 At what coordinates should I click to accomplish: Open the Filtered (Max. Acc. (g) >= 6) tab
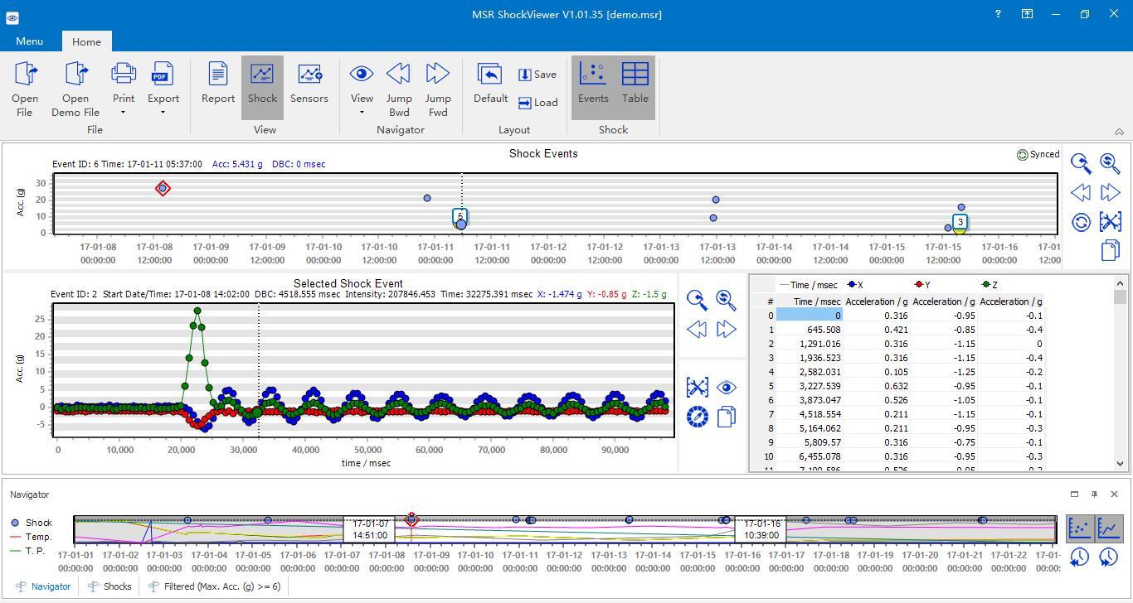coord(214,586)
